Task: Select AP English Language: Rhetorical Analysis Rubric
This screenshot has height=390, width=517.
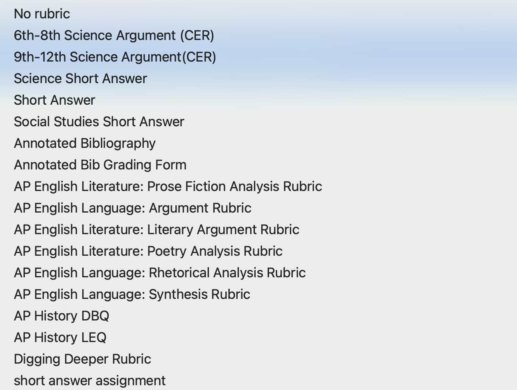Action: coord(159,273)
